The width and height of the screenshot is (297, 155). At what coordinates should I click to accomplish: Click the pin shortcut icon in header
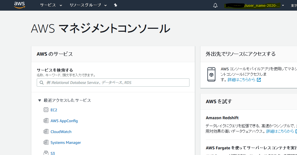(115, 5)
